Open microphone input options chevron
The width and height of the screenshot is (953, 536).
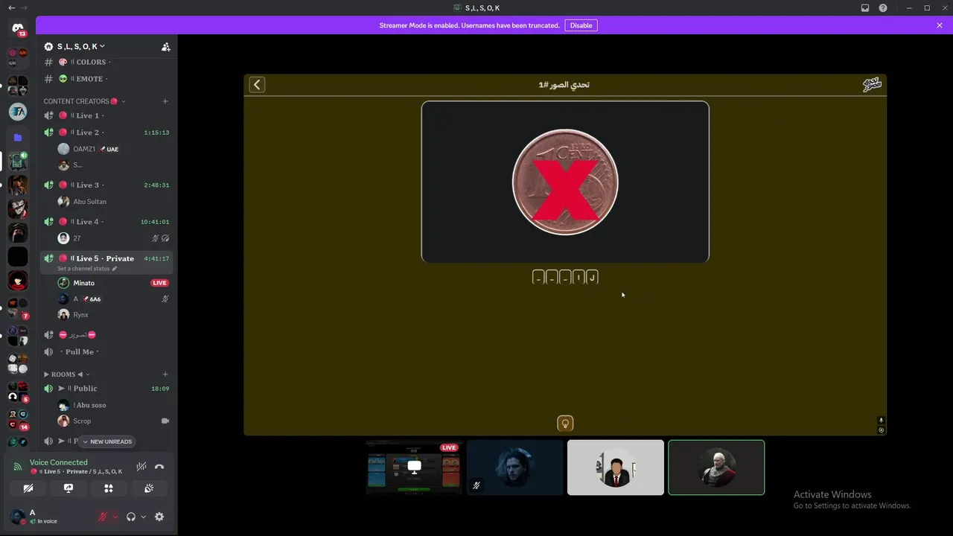click(x=115, y=517)
